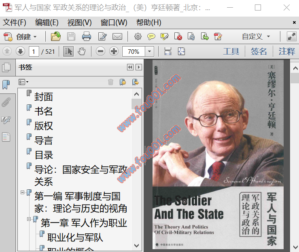
Task: Select the 书名 bookmark
Action: coord(43,111)
